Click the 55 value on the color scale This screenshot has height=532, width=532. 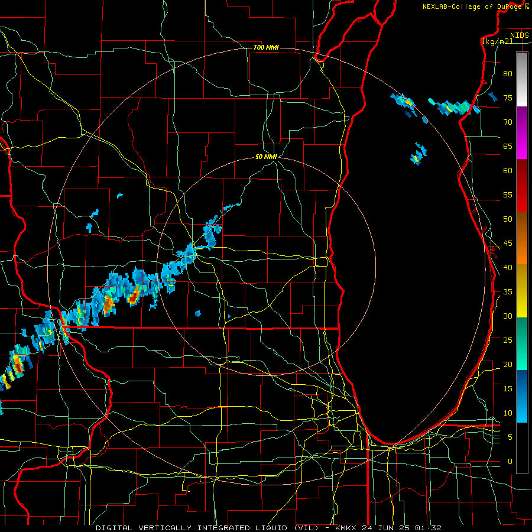508,195
